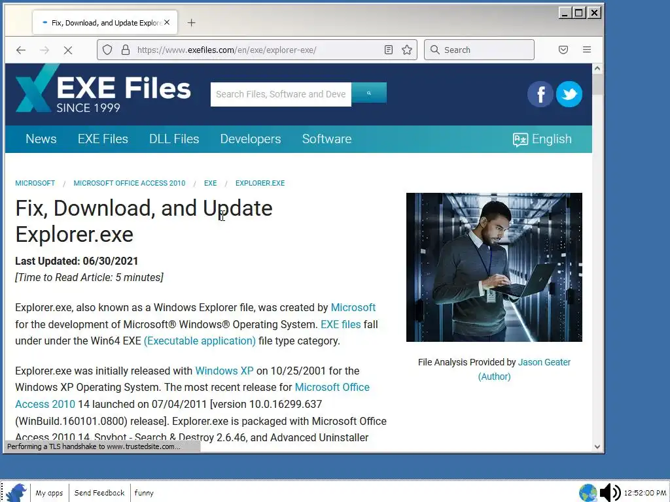Open the EXE Files Twitter page

(x=569, y=94)
